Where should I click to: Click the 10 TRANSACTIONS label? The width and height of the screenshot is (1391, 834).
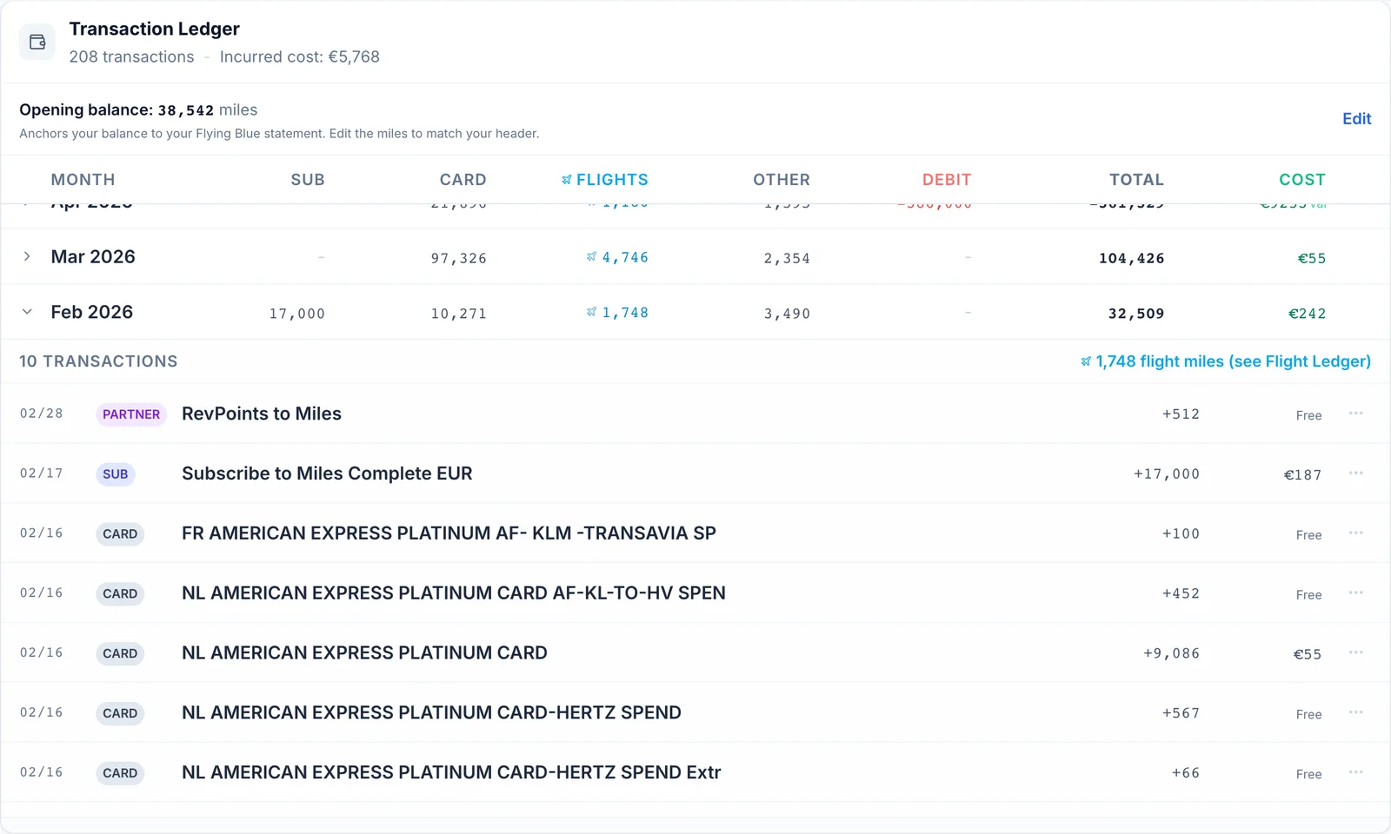point(98,361)
